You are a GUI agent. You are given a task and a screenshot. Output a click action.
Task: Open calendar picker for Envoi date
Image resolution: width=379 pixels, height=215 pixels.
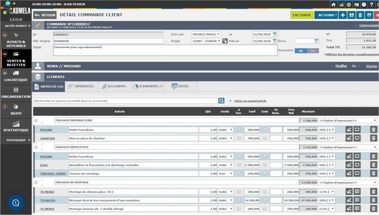[316, 41]
